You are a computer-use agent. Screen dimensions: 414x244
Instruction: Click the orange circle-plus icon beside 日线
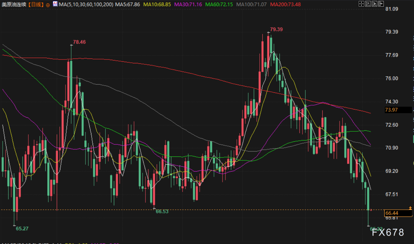point(48,5)
